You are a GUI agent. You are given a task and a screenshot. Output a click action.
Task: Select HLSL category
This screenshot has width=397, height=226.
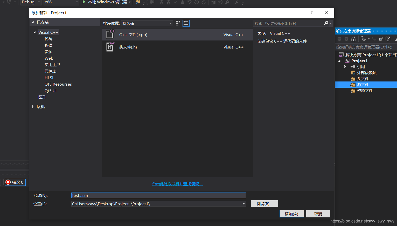[49, 78]
